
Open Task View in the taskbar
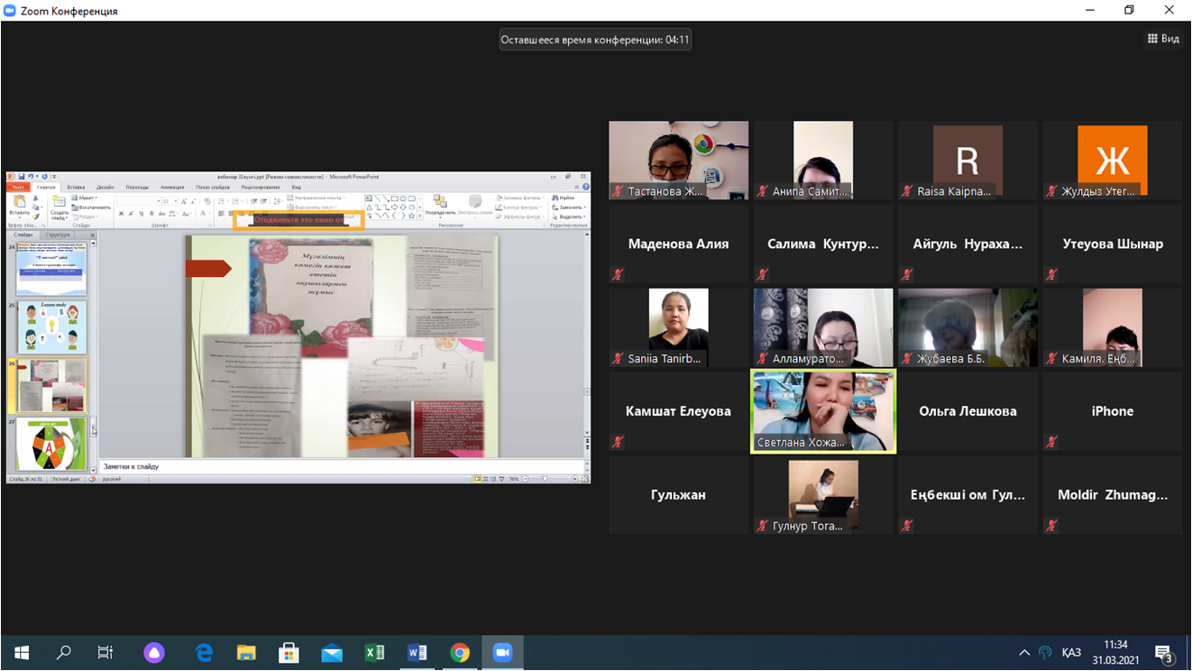pyautogui.click(x=105, y=653)
